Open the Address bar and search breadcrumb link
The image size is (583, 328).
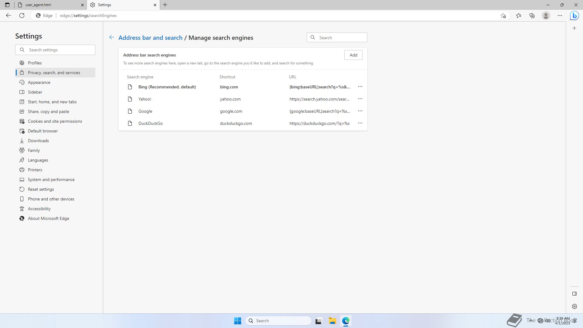pyautogui.click(x=150, y=38)
